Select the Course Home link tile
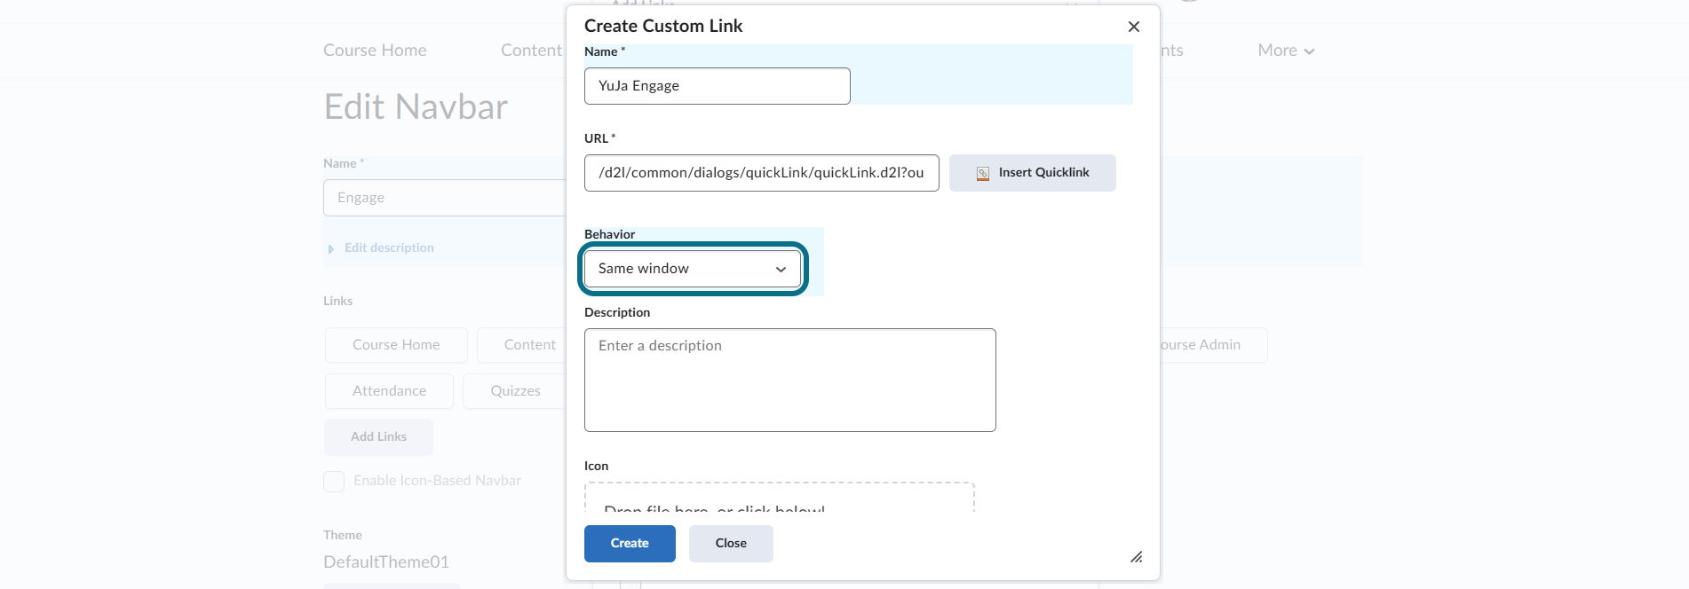The height and width of the screenshot is (589, 1689). [396, 345]
